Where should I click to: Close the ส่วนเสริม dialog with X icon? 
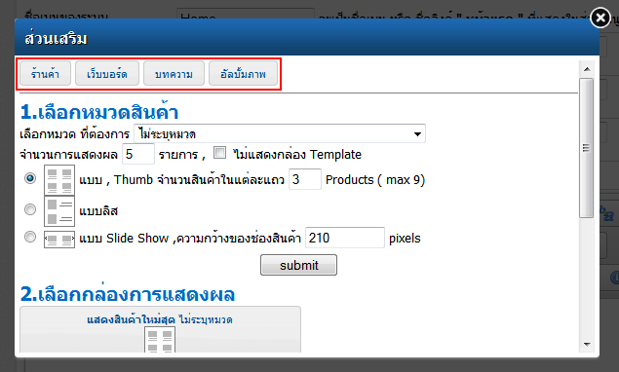(x=600, y=18)
